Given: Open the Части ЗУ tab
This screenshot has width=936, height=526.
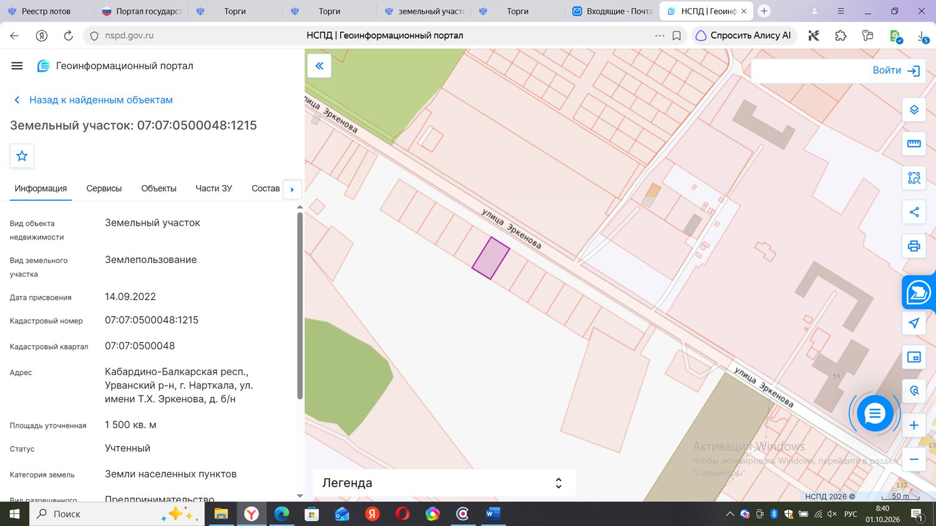Looking at the screenshot, I should pos(213,188).
